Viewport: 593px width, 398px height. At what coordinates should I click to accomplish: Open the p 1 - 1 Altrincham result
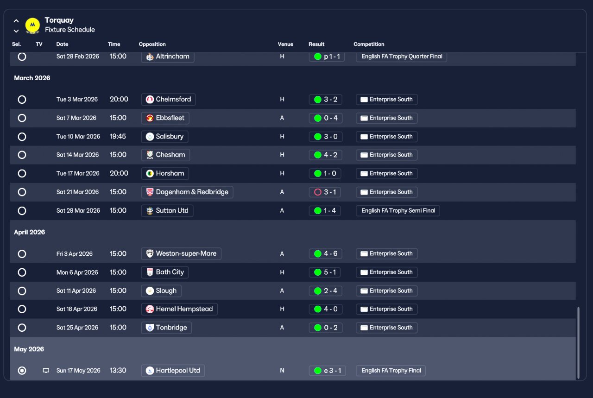click(x=327, y=57)
